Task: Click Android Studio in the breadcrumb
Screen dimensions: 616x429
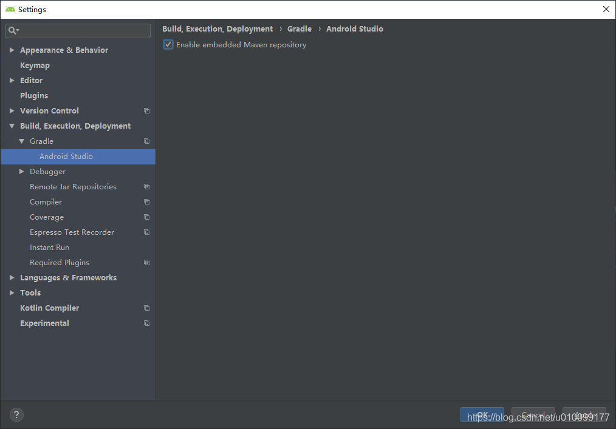Action: [354, 29]
